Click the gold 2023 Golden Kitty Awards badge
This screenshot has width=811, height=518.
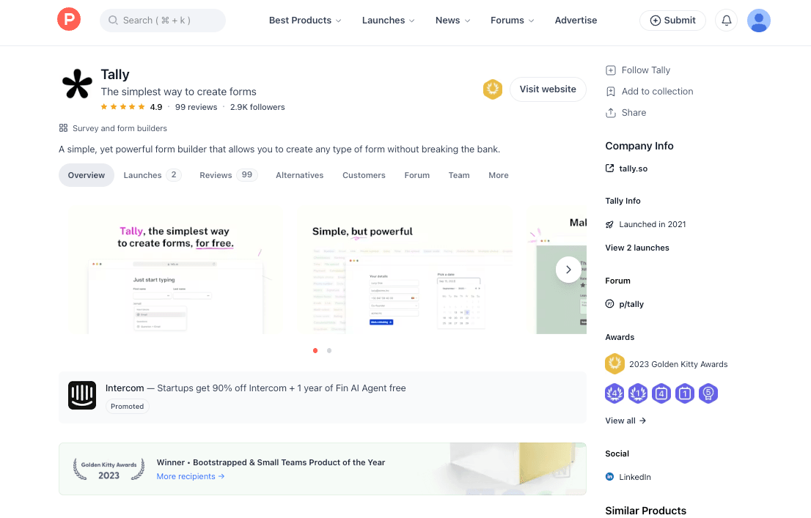pos(614,364)
